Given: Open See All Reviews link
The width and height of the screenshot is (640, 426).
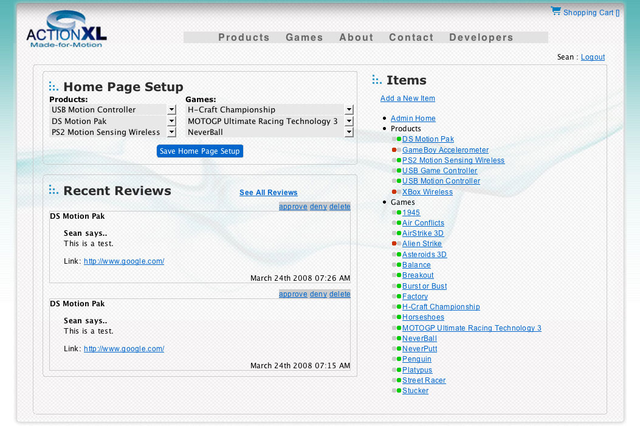Looking at the screenshot, I should click(x=268, y=193).
